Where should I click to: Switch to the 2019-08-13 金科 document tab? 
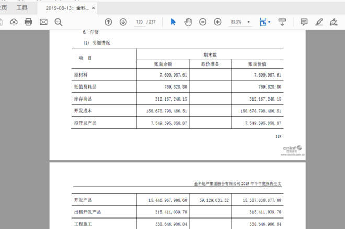coord(67,8)
